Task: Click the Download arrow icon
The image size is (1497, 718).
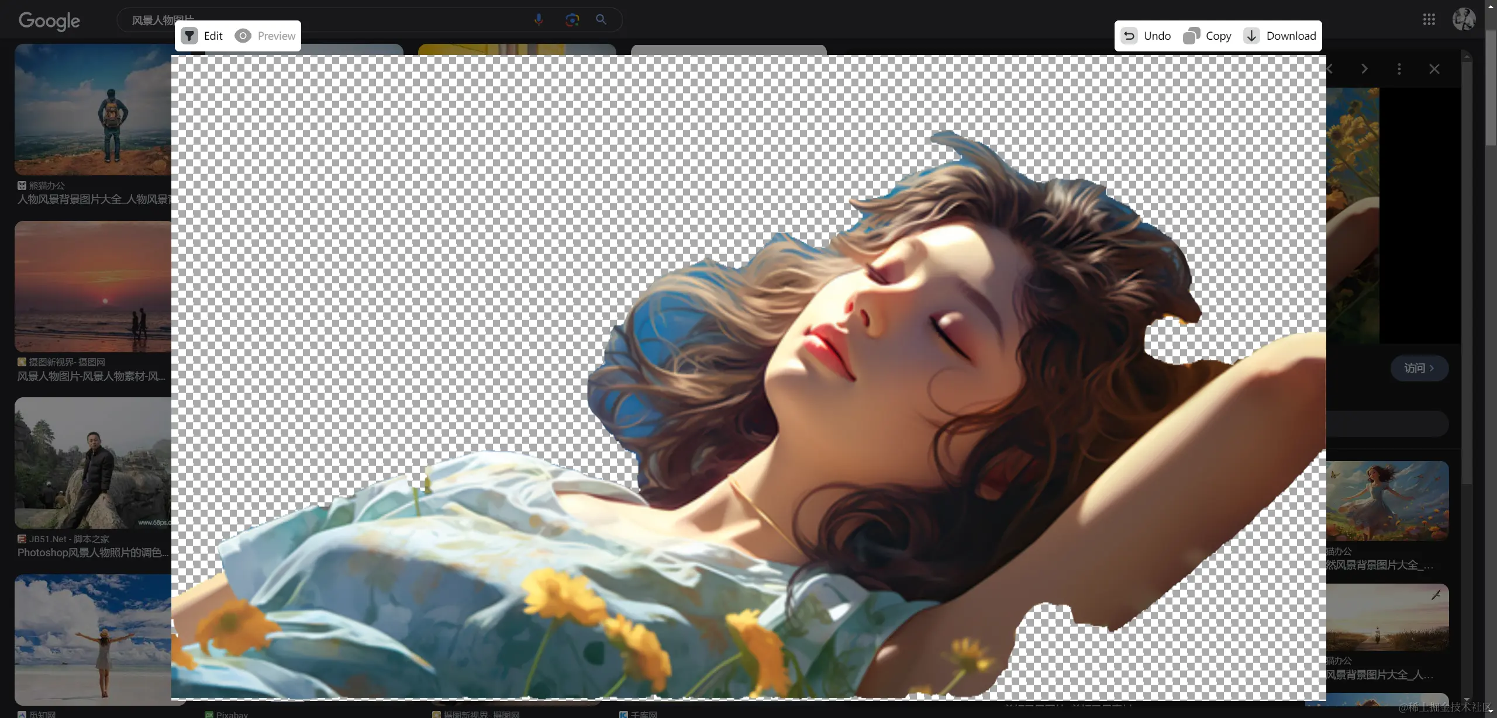Action: coord(1251,36)
